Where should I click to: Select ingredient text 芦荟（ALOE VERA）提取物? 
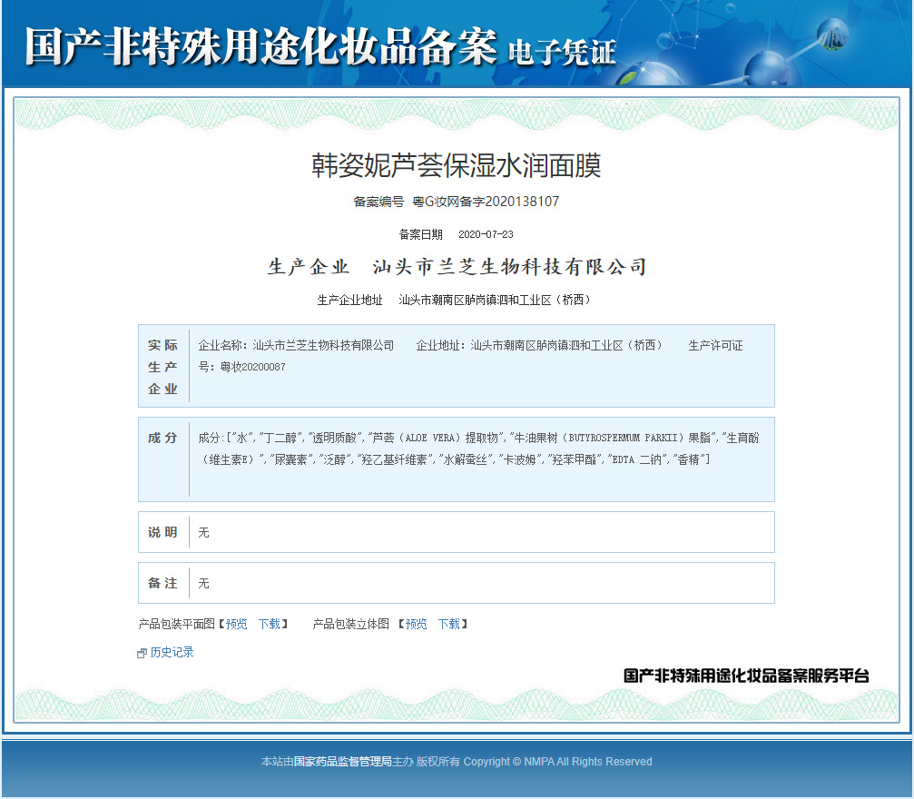coord(435,438)
